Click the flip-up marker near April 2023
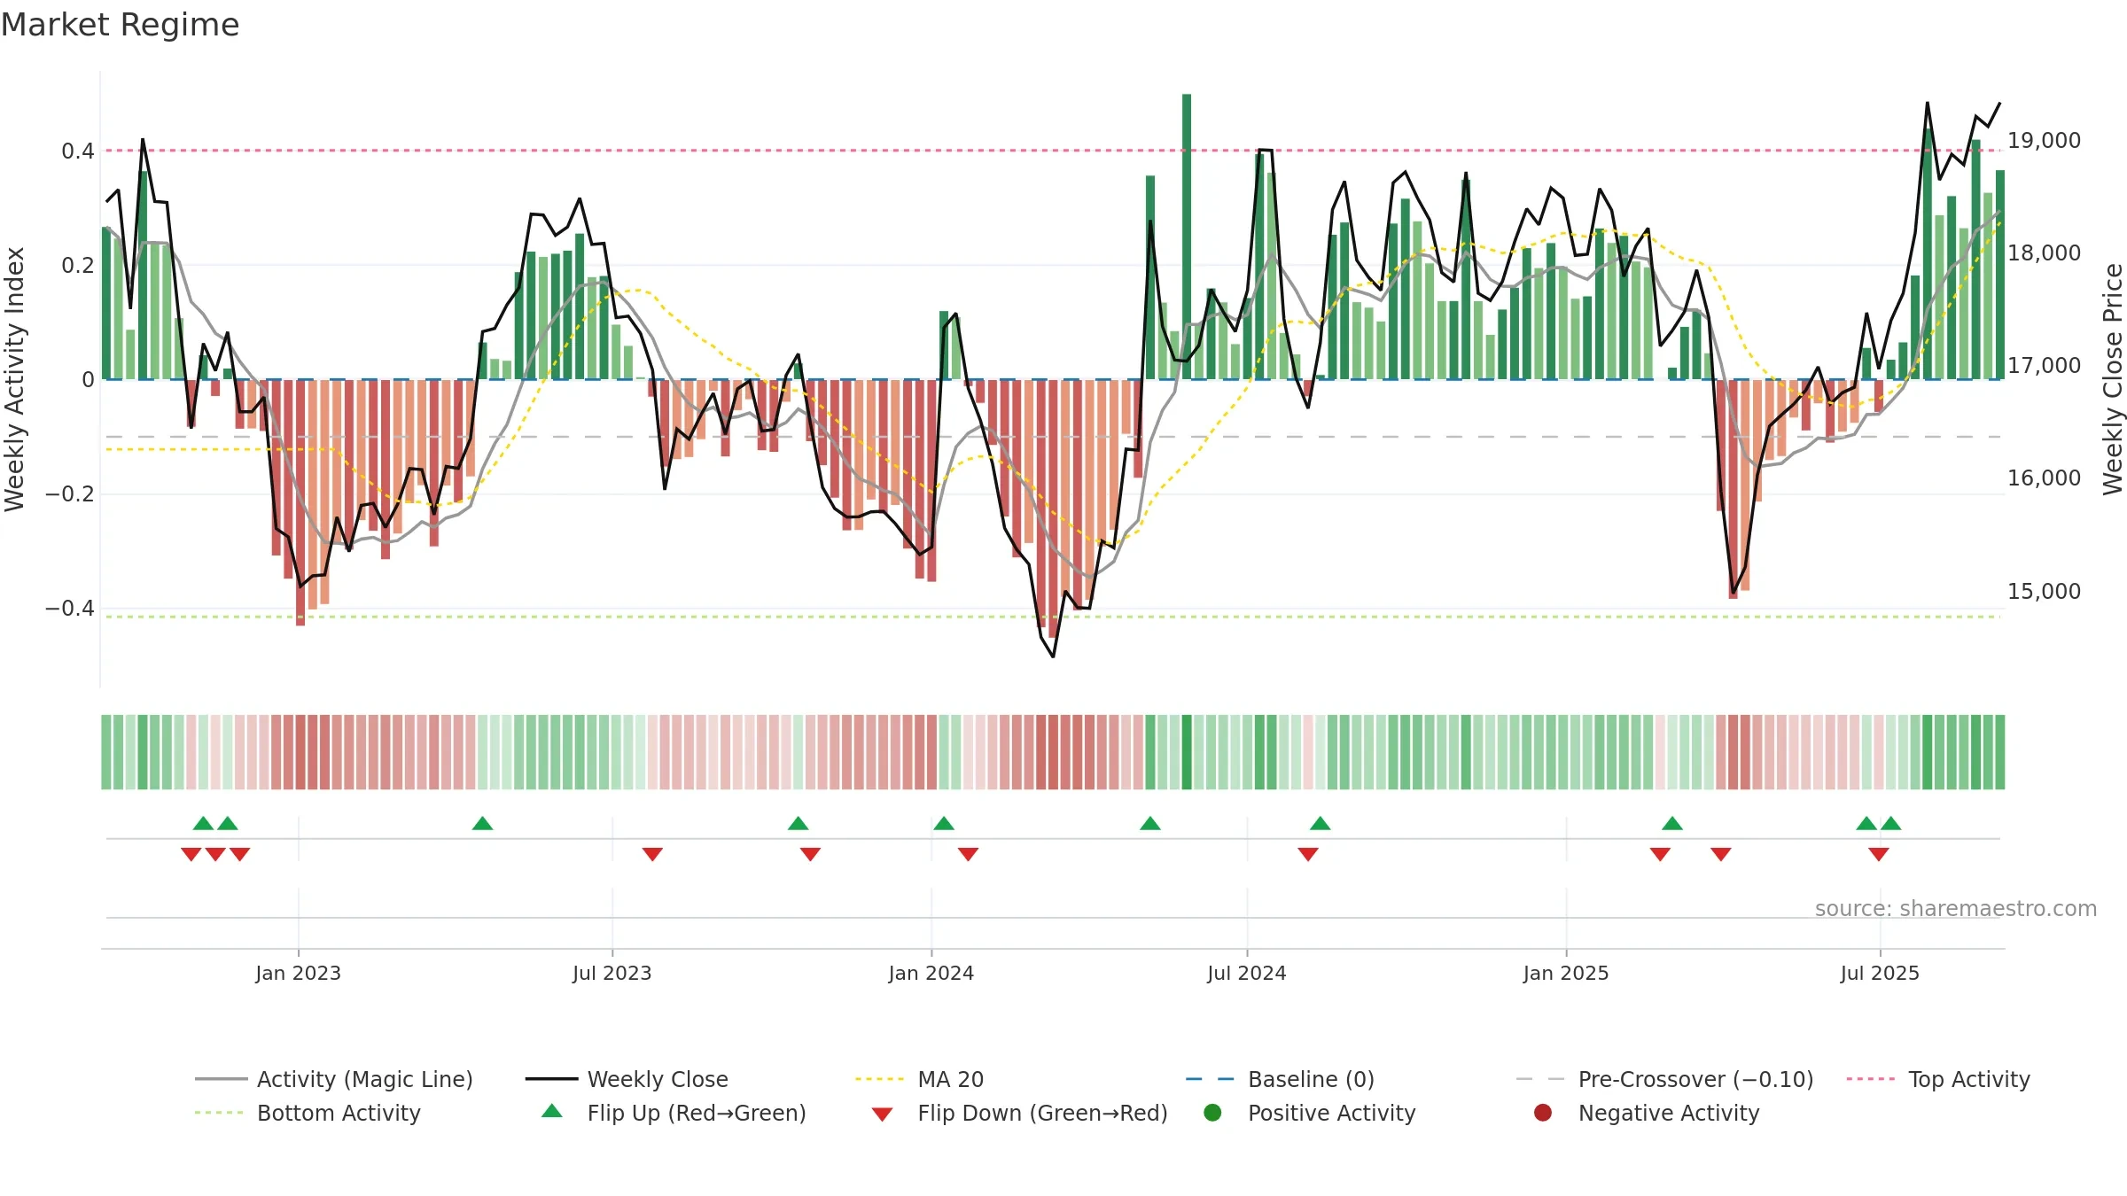This screenshot has height=1196, width=2127. [483, 824]
